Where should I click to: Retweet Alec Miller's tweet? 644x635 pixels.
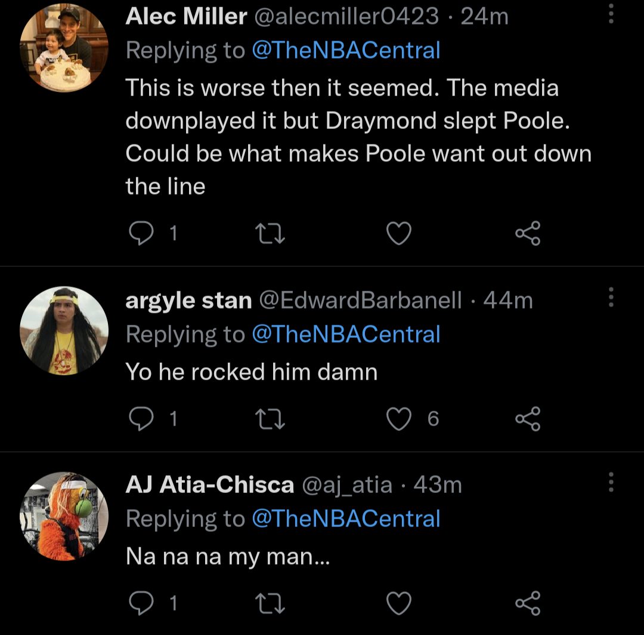point(270,233)
